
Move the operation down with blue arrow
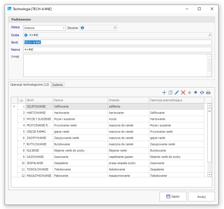(195, 92)
